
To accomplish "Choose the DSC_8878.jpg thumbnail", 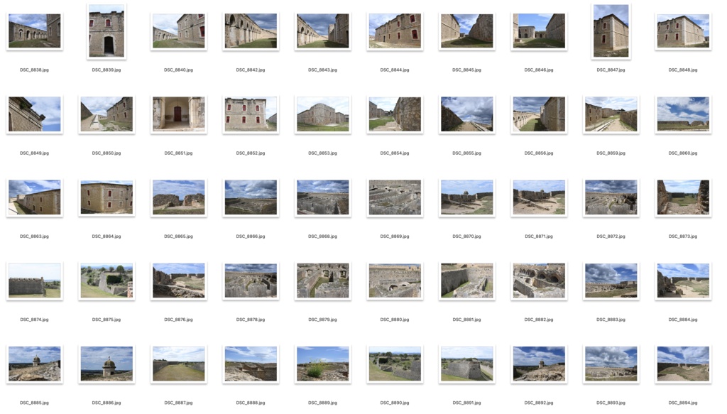I will tap(251, 280).
